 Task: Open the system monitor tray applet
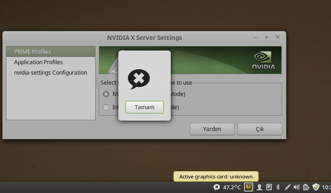(x=249, y=187)
